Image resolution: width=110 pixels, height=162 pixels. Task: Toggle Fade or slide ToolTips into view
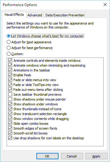(x=10, y=85)
